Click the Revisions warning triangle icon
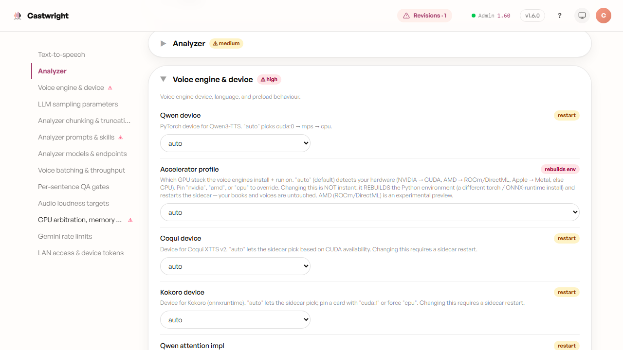Viewport: 623px width, 350px height. (x=406, y=16)
